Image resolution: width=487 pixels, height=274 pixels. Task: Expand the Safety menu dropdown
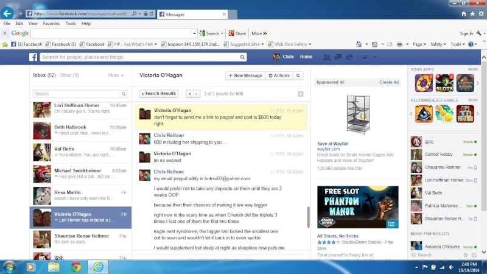point(438,44)
